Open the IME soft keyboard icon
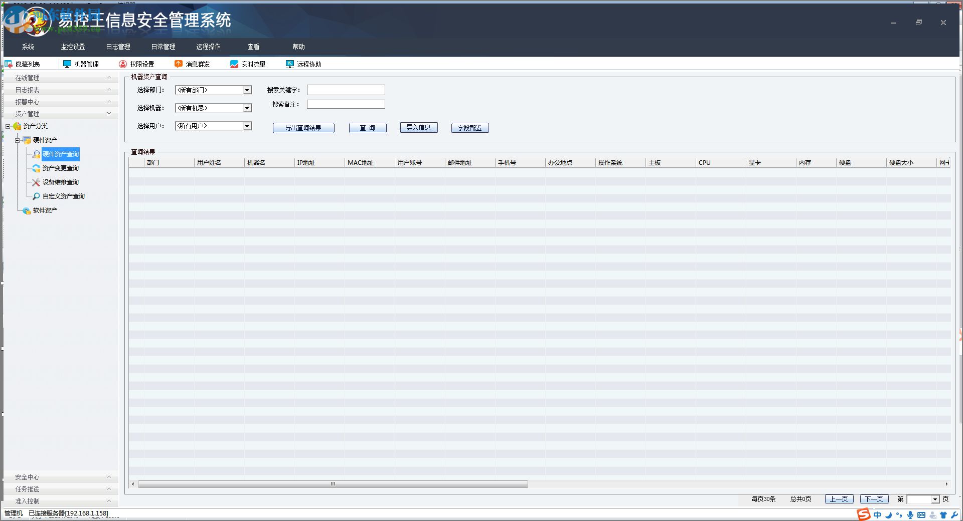The height and width of the screenshot is (521, 963). point(921,515)
